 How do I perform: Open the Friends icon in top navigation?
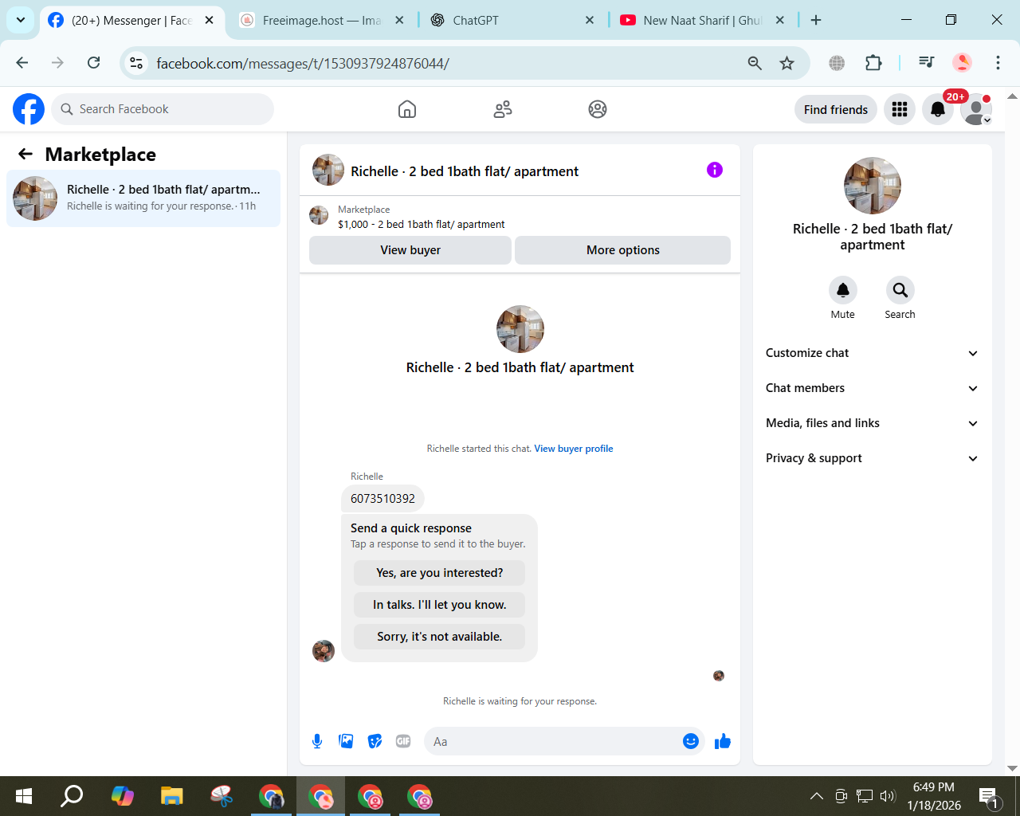pyautogui.click(x=503, y=109)
